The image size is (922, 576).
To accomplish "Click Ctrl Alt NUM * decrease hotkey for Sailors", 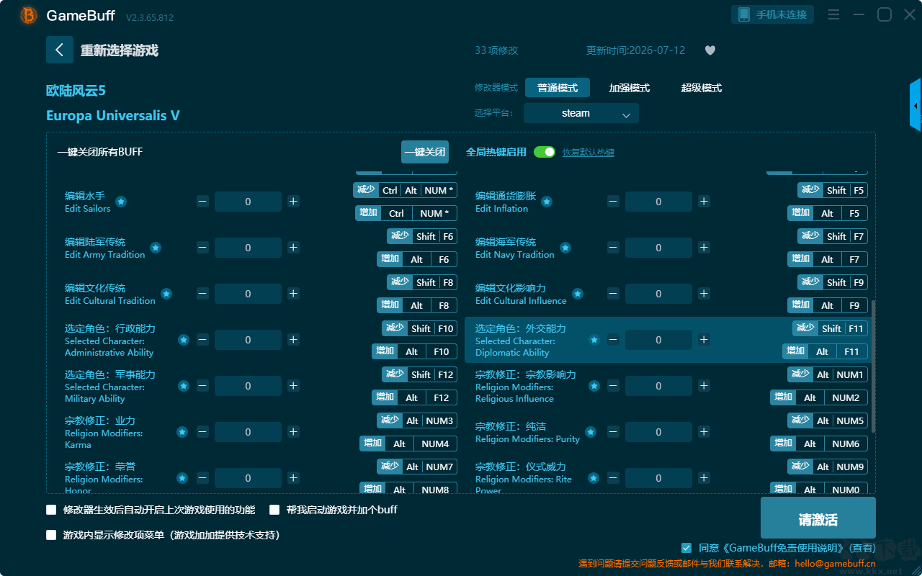I will (x=405, y=190).
